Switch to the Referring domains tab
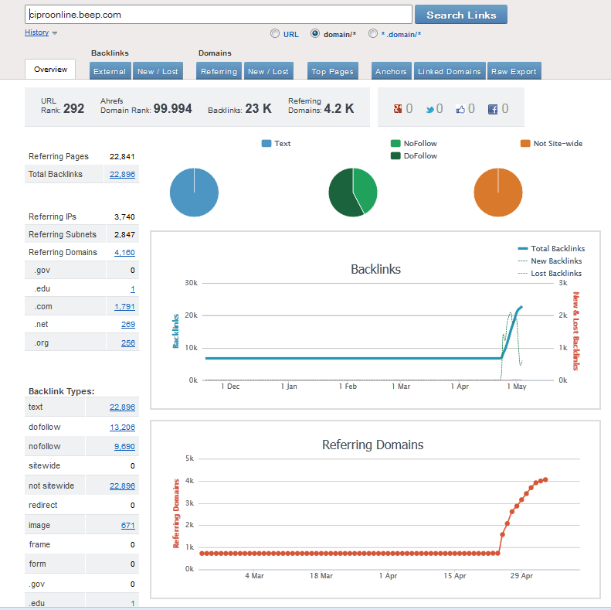The height and width of the screenshot is (610, 611). coord(219,71)
